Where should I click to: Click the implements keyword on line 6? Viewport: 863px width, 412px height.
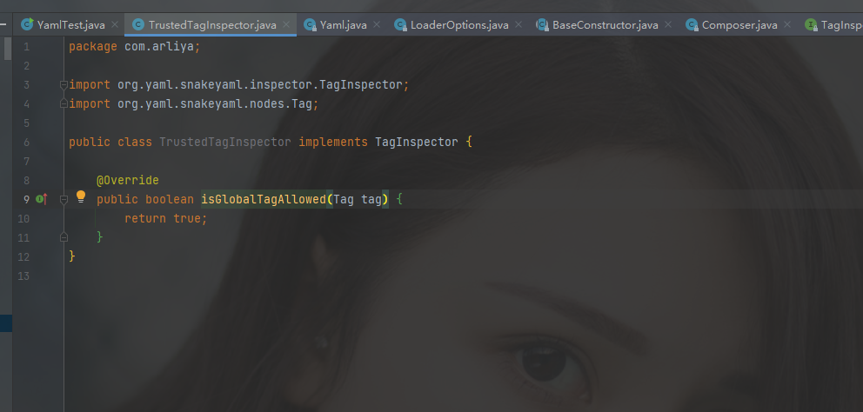pos(333,142)
